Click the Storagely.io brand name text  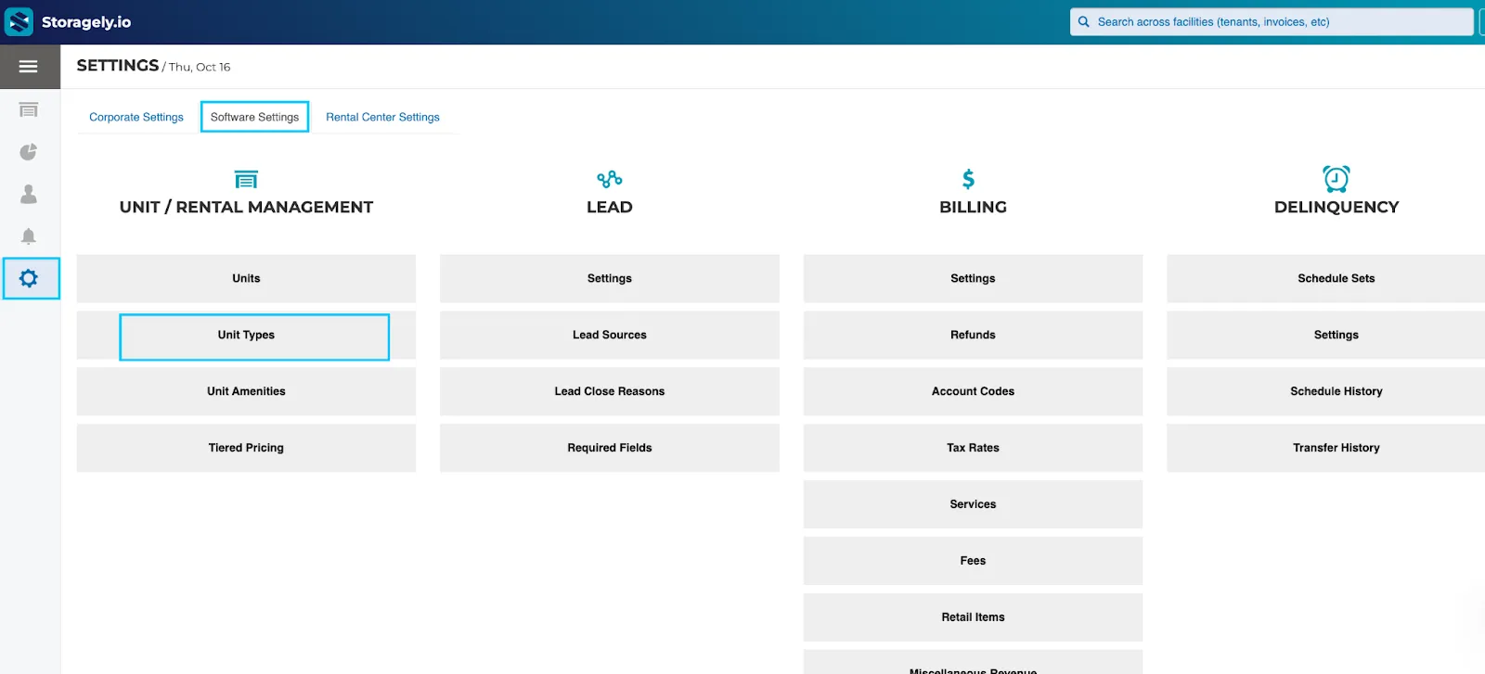pyautogui.click(x=86, y=22)
